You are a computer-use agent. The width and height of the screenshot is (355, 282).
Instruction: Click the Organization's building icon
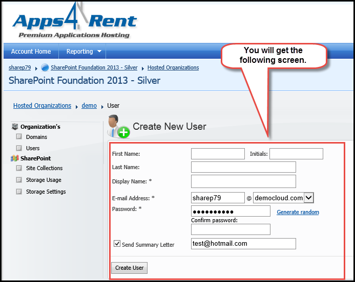pyautogui.click(x=15, y=127)
